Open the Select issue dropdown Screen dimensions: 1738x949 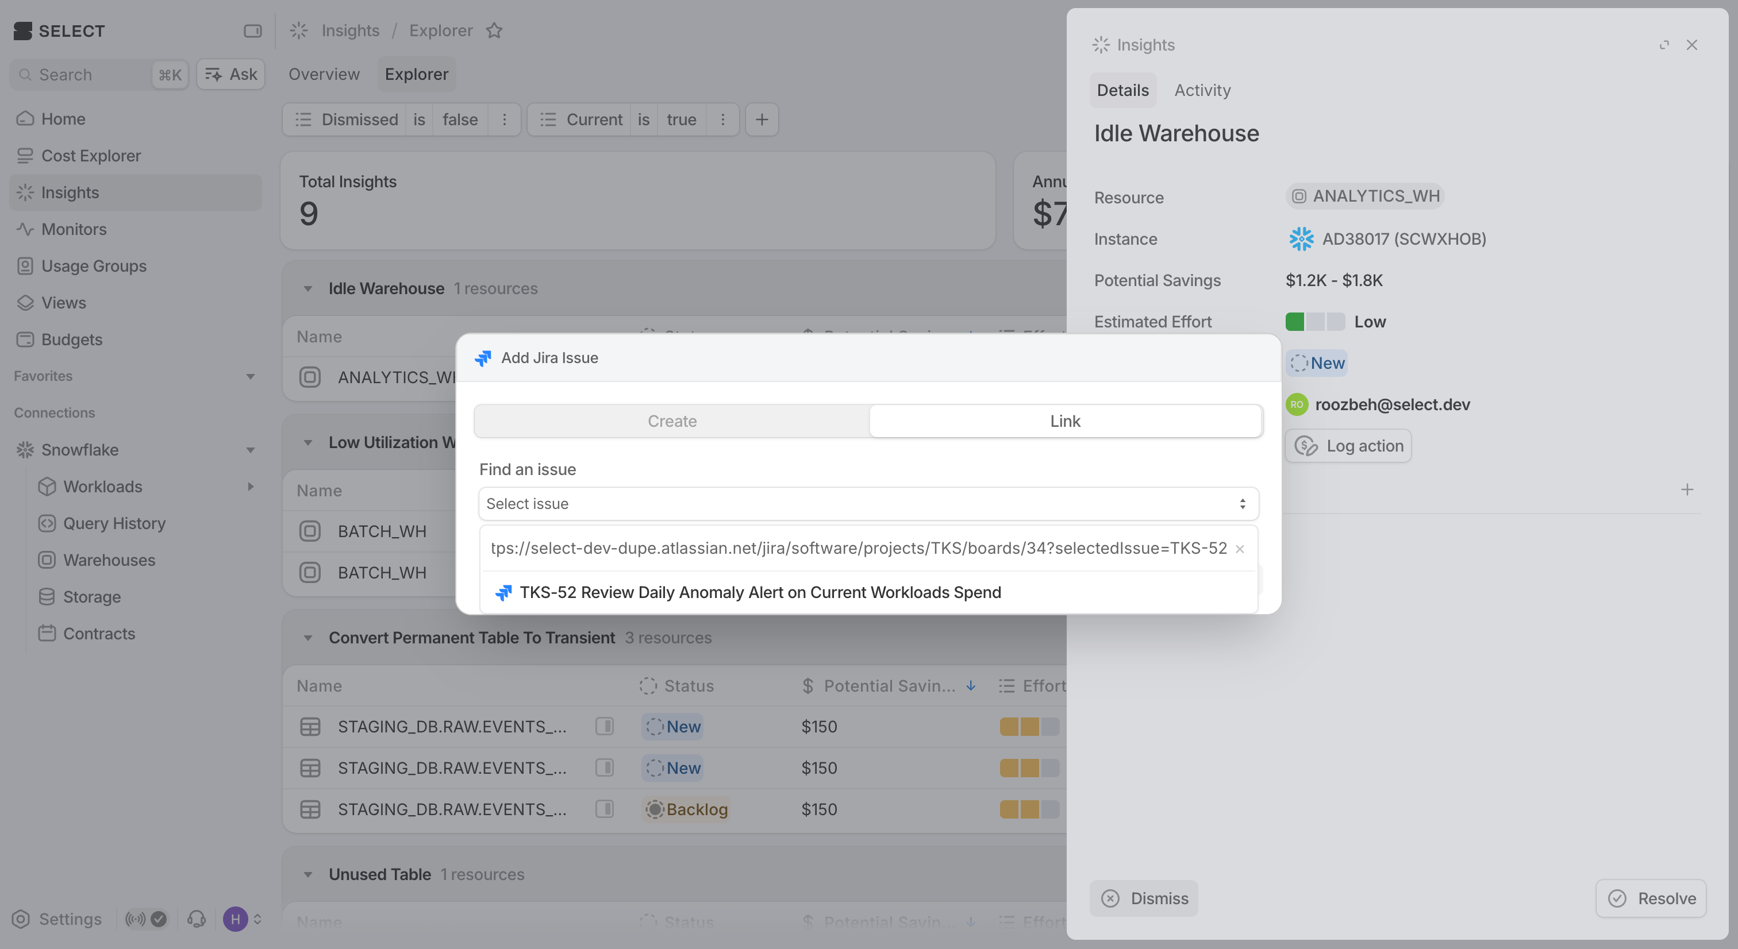pos(868,504)
